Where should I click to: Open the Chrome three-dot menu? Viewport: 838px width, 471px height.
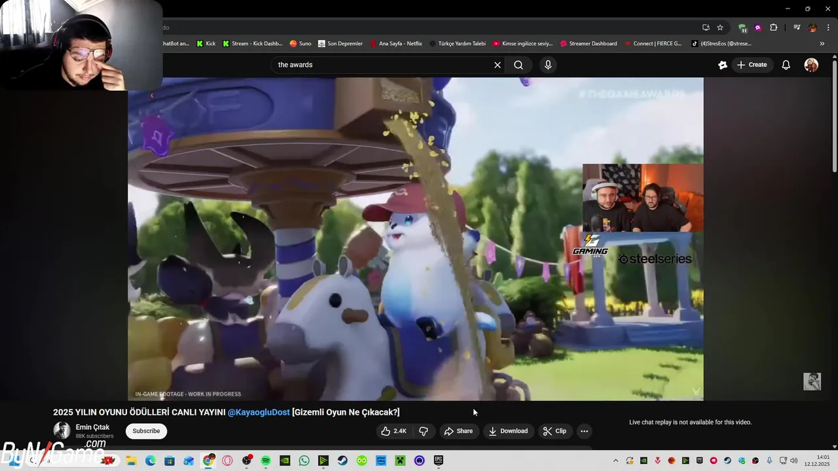point(828,27)
